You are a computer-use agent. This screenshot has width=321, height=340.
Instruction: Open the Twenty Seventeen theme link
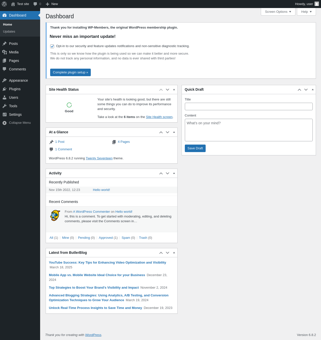[99, 158]
